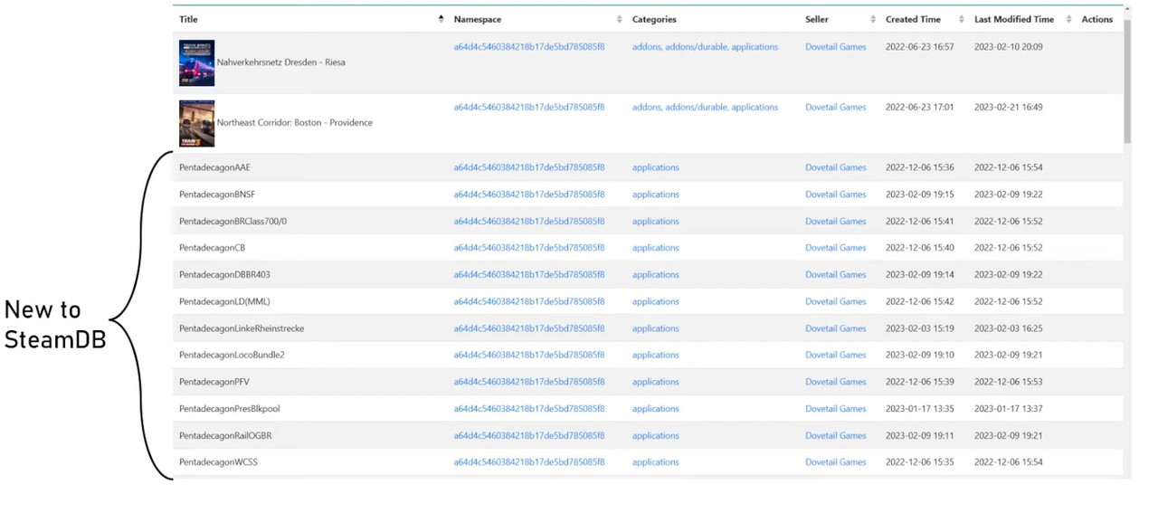
Task: Click created time 2023-02-09 19:15
Action: [x=919, y=195]
